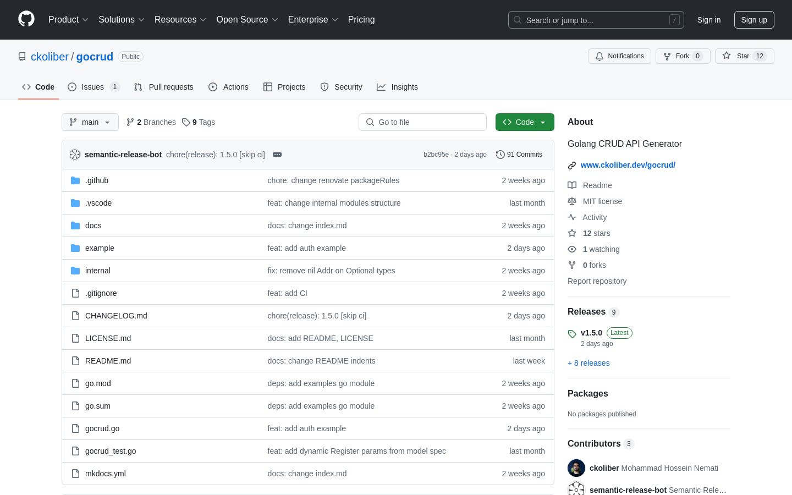
Task: Switch to the Pull requests tab
Action: pos(164,87)
